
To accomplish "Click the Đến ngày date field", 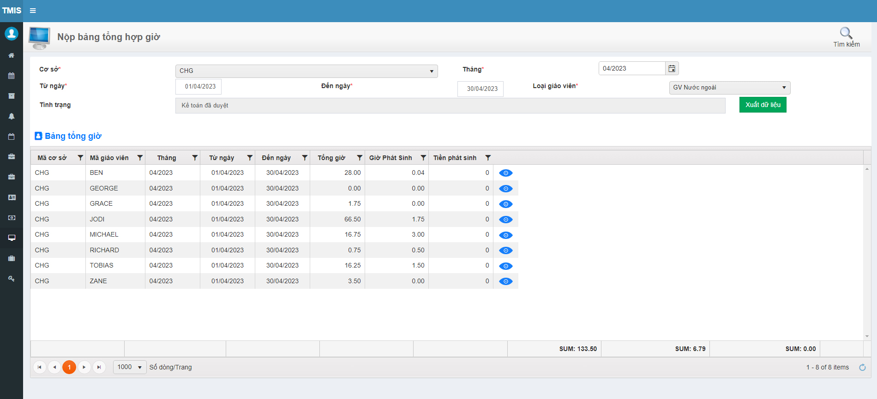I will 481,89.
